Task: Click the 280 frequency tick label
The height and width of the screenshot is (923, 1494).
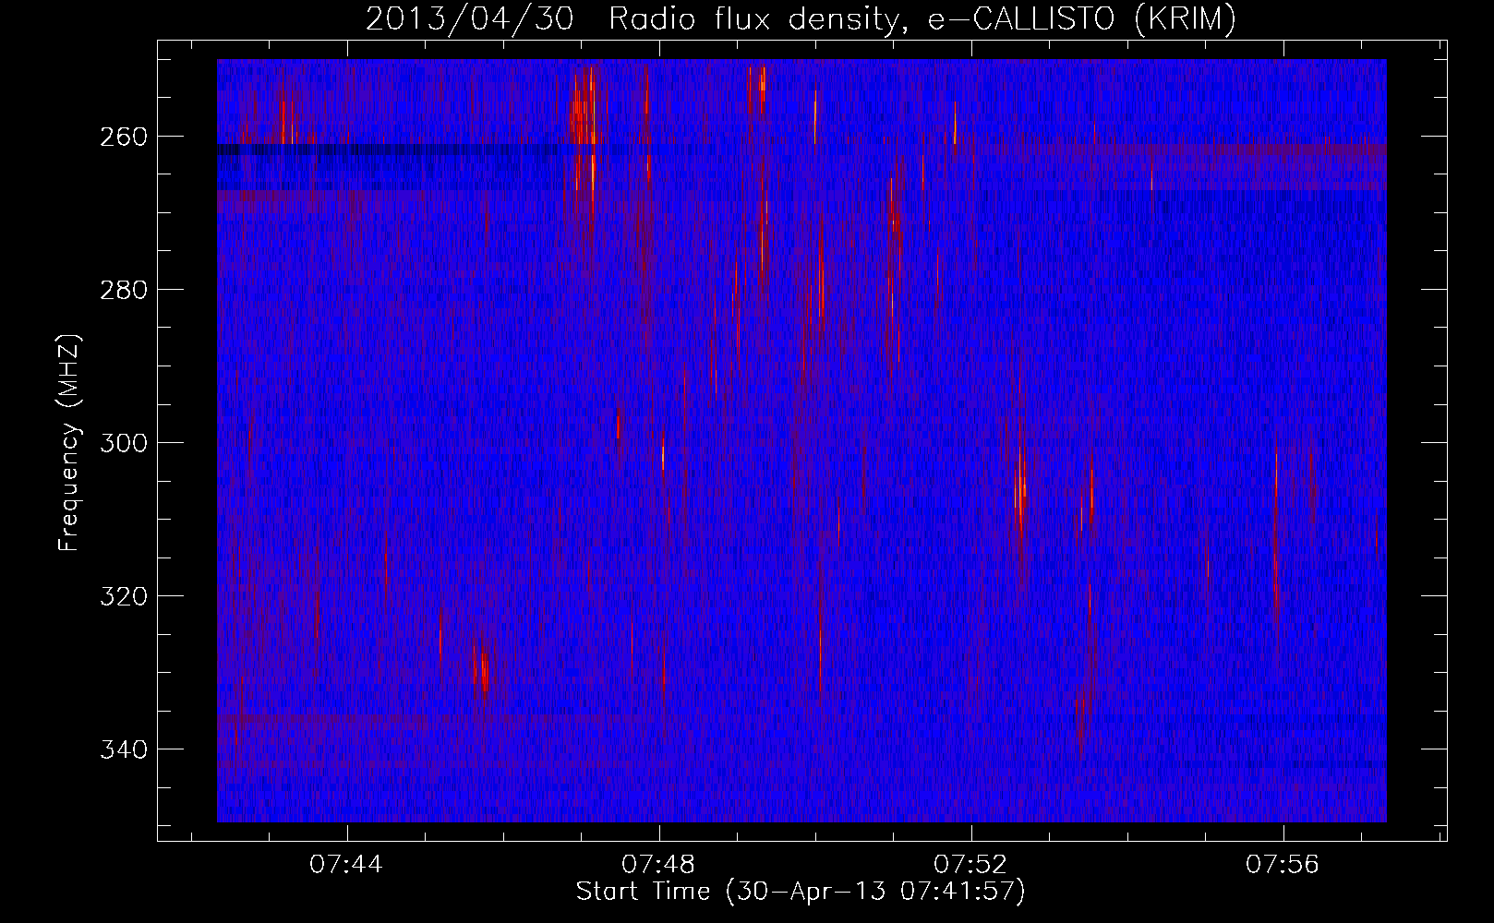Action: coord(122,290)
